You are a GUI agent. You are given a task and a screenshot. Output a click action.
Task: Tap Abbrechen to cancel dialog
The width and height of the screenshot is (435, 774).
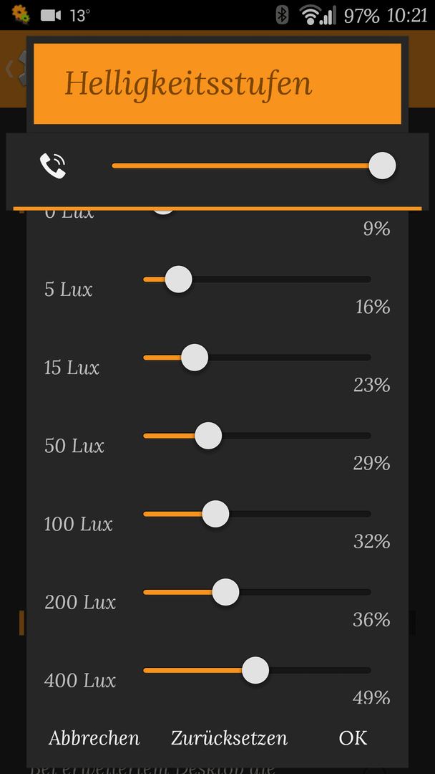(94, 738)
